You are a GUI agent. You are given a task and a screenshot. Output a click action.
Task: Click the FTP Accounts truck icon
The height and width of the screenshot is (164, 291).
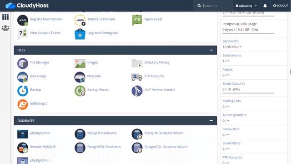point(137,77)
